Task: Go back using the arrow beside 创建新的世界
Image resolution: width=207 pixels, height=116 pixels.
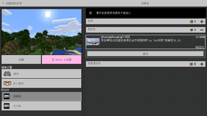Action: click(x=3, y=3)
